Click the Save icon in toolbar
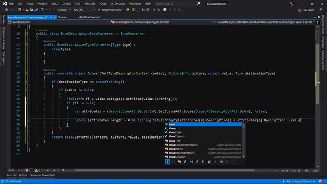 [32, 10]
